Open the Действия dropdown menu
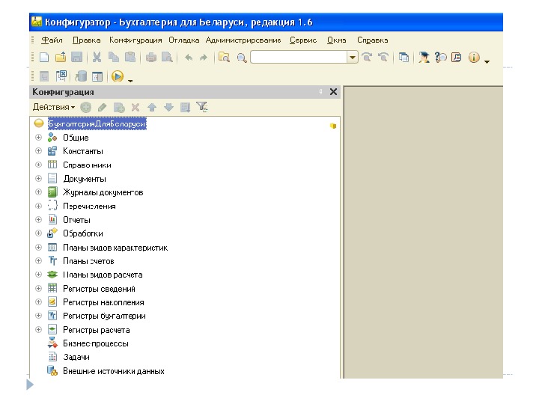The height and width of the screenshot is (404, 539). (x=54, y=107)
